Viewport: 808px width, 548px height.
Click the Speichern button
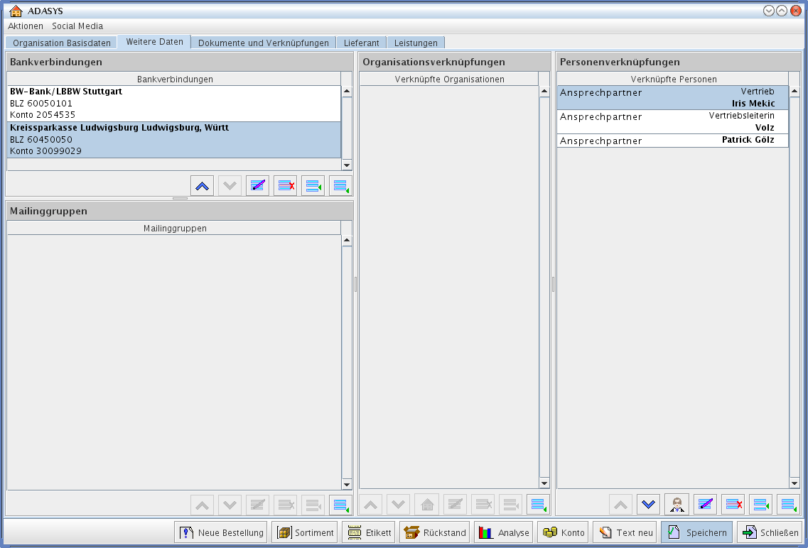pos(696,532)
